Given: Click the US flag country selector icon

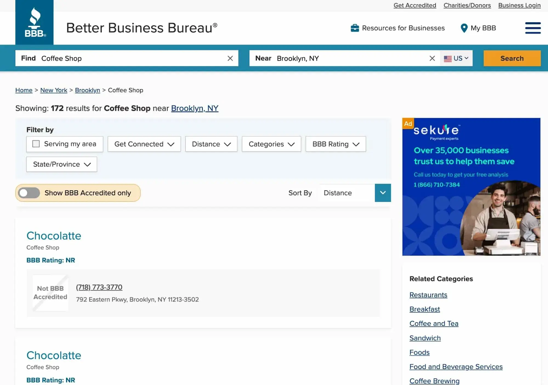Looking at the screenshot, I should point(448,58).
